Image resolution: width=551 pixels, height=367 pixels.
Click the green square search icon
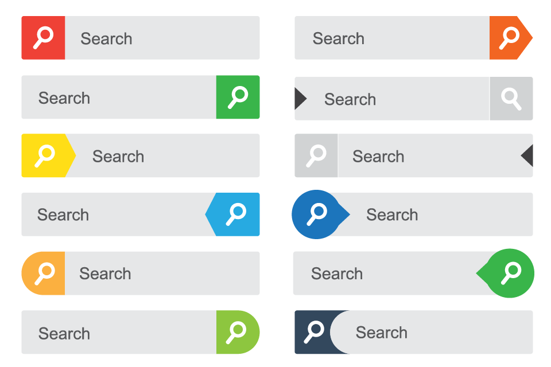pyautogui.click(x=238, y=97)
